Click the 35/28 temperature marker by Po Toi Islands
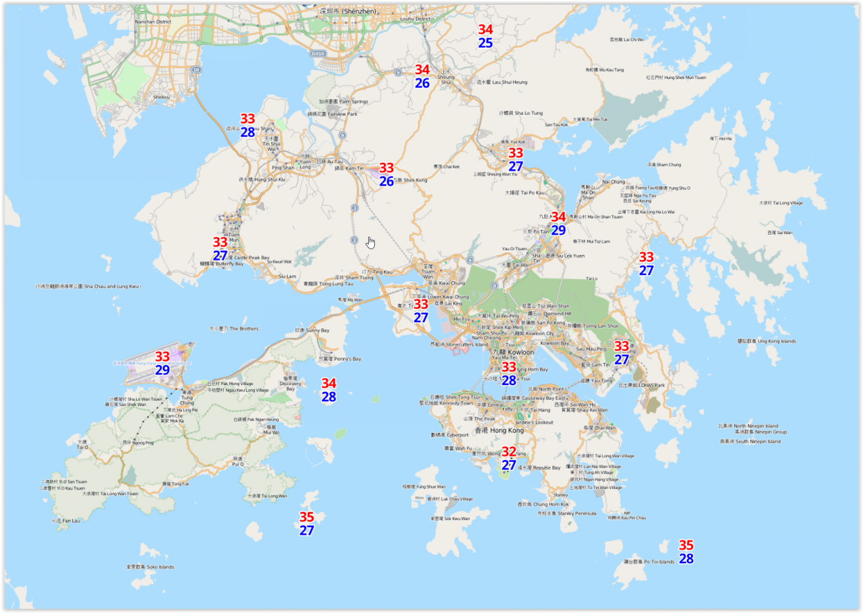Image resolution: width=863 pixels, height=613 pixels. pos(686,552)
